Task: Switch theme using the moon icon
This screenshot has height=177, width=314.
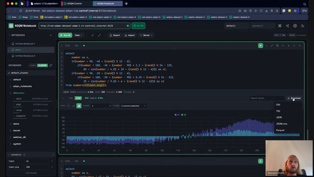Action: (x=303, y=26)
